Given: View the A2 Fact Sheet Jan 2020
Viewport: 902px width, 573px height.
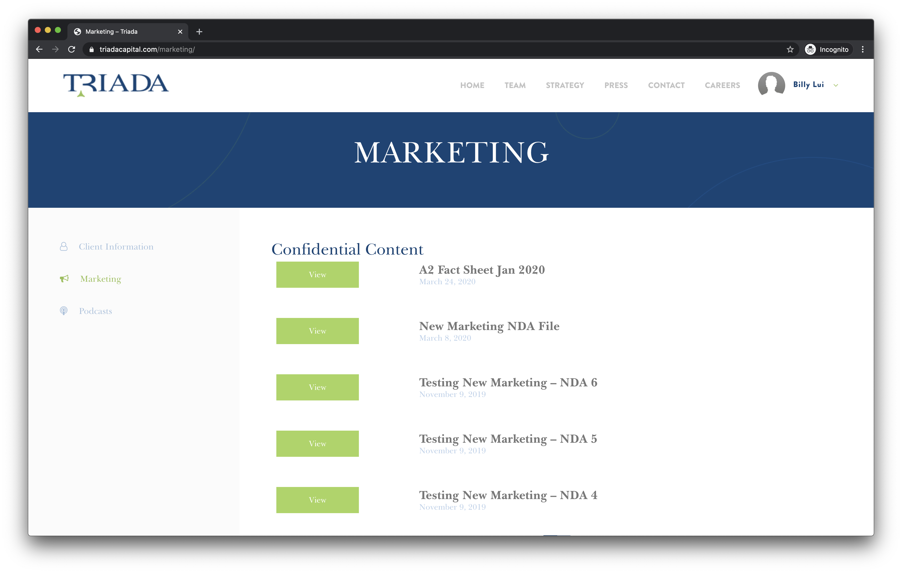Looking at the screenshot, I should point(317,275).
